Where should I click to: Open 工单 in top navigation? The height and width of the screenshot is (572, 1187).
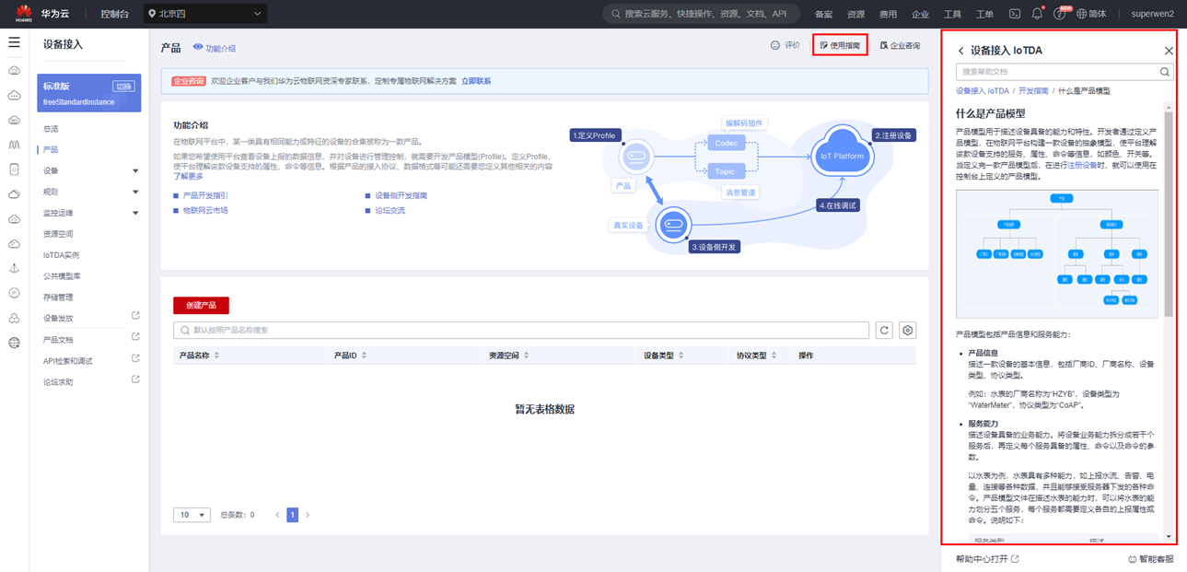(984, 15)
